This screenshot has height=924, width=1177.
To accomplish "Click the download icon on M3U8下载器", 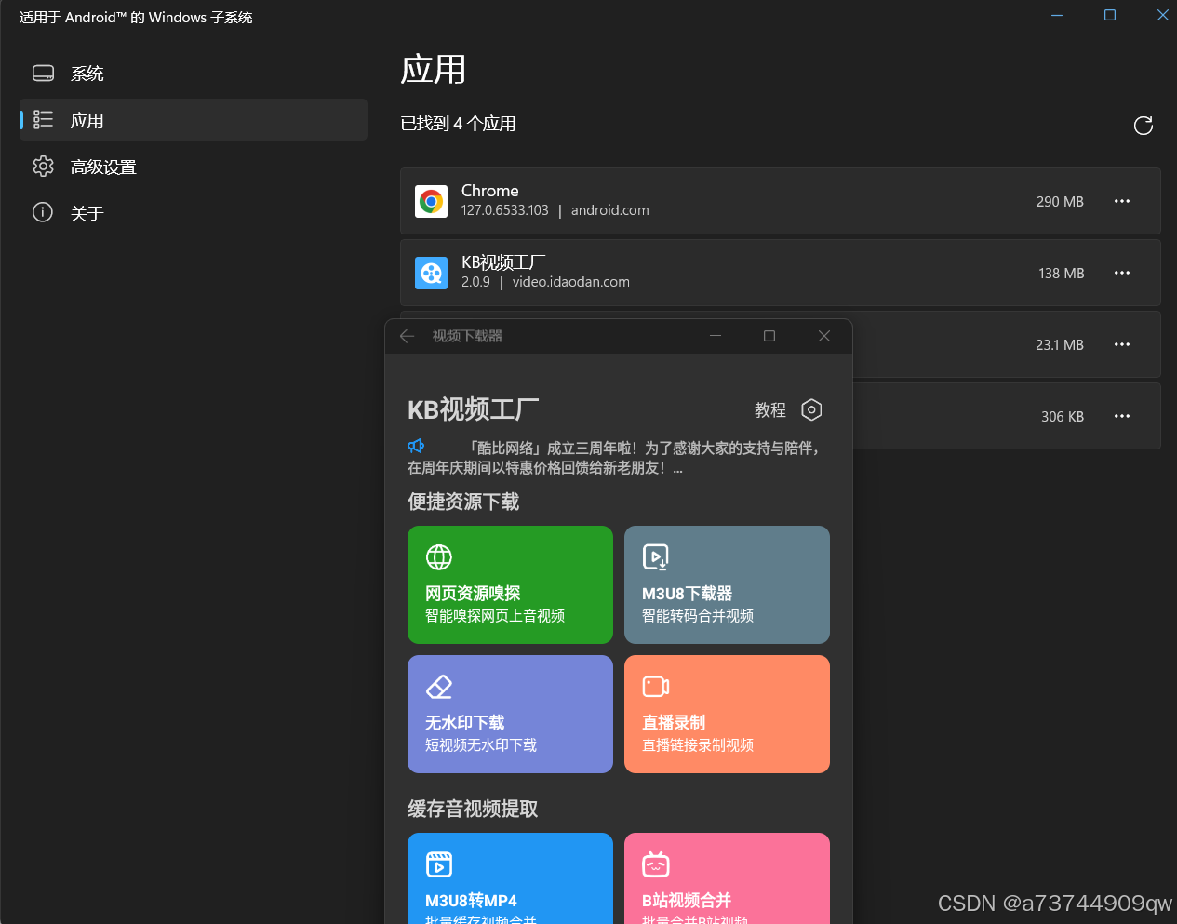I will (x=656, y=557).
